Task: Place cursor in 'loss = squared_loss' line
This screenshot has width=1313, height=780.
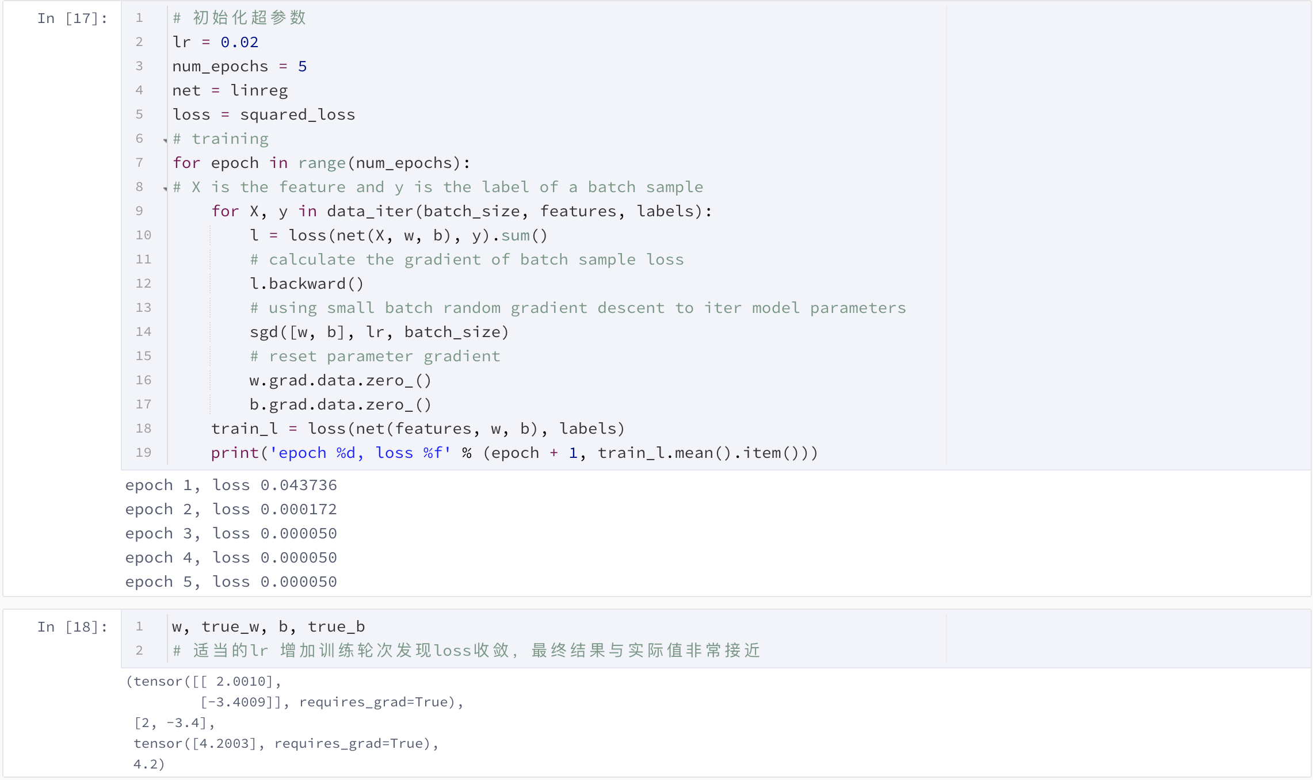Action: click(x=264, y=115)
